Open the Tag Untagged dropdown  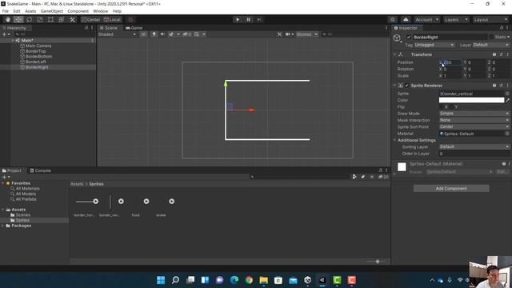tap(434, 45)
